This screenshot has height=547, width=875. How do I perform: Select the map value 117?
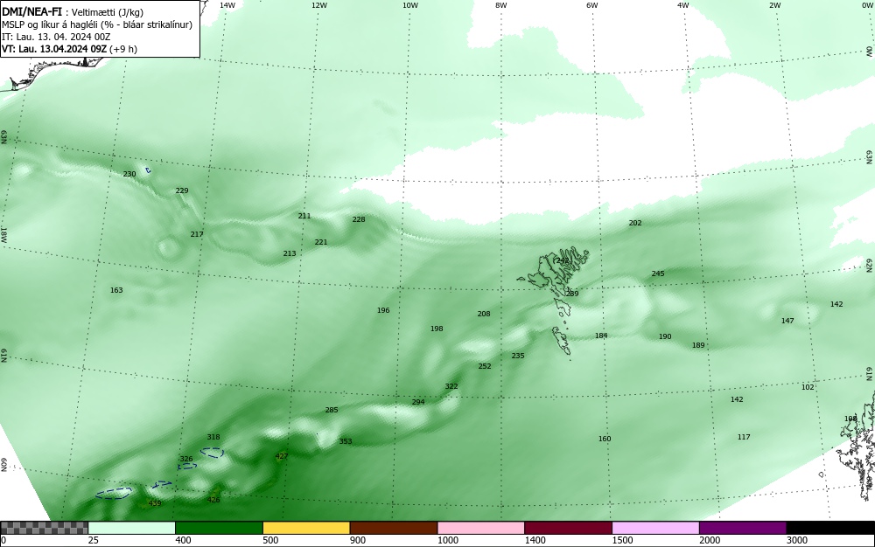[744, 437]
